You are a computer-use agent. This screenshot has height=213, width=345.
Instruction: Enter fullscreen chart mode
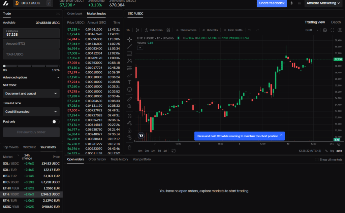coord(333,30)
